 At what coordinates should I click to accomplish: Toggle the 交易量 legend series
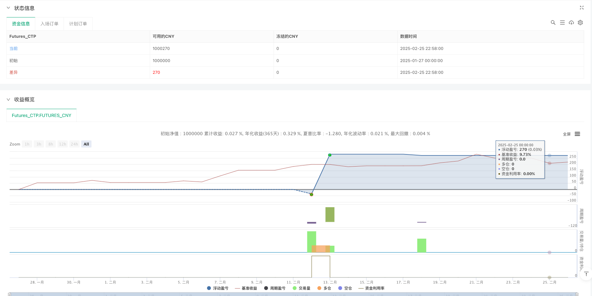(301, 288)
